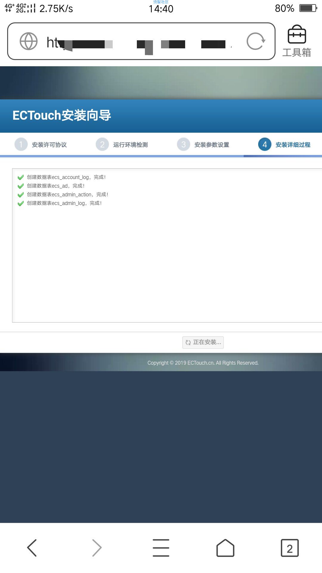Click the step number 2 circle

click(x=102, y=144)
